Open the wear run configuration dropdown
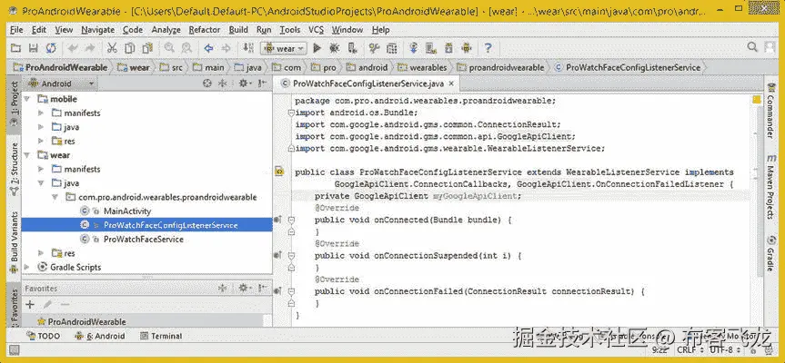This screenshot has width=785, height=363. [284, 48]
